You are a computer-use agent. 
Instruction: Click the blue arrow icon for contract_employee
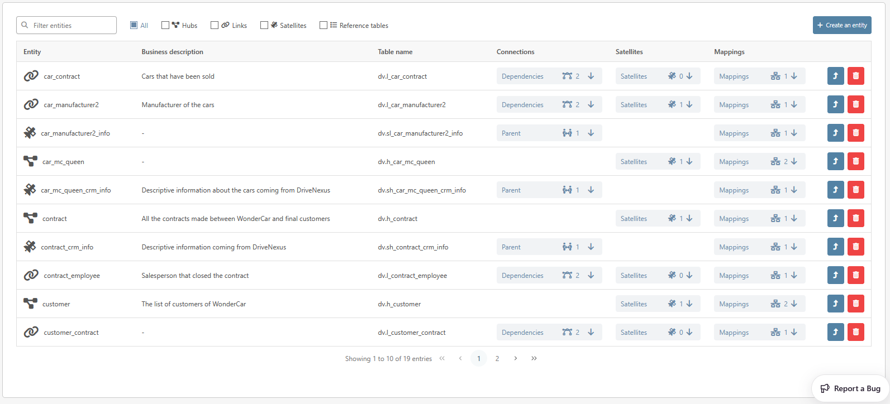835,275
